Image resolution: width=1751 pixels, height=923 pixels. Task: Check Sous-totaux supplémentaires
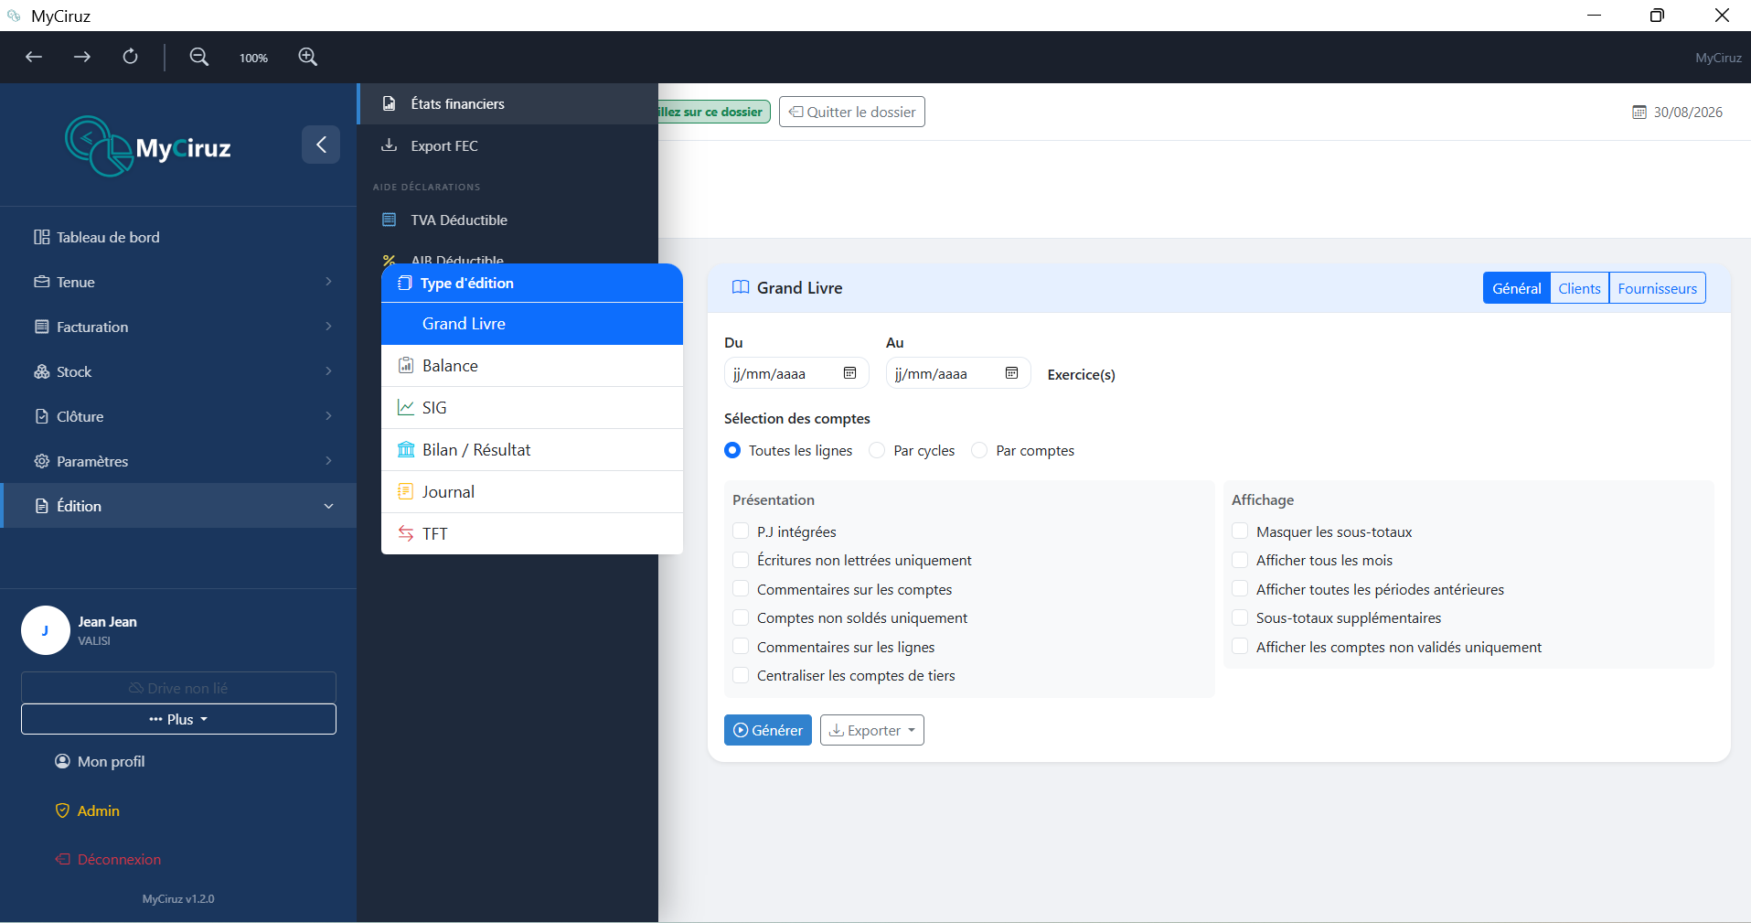[1240, 617]
